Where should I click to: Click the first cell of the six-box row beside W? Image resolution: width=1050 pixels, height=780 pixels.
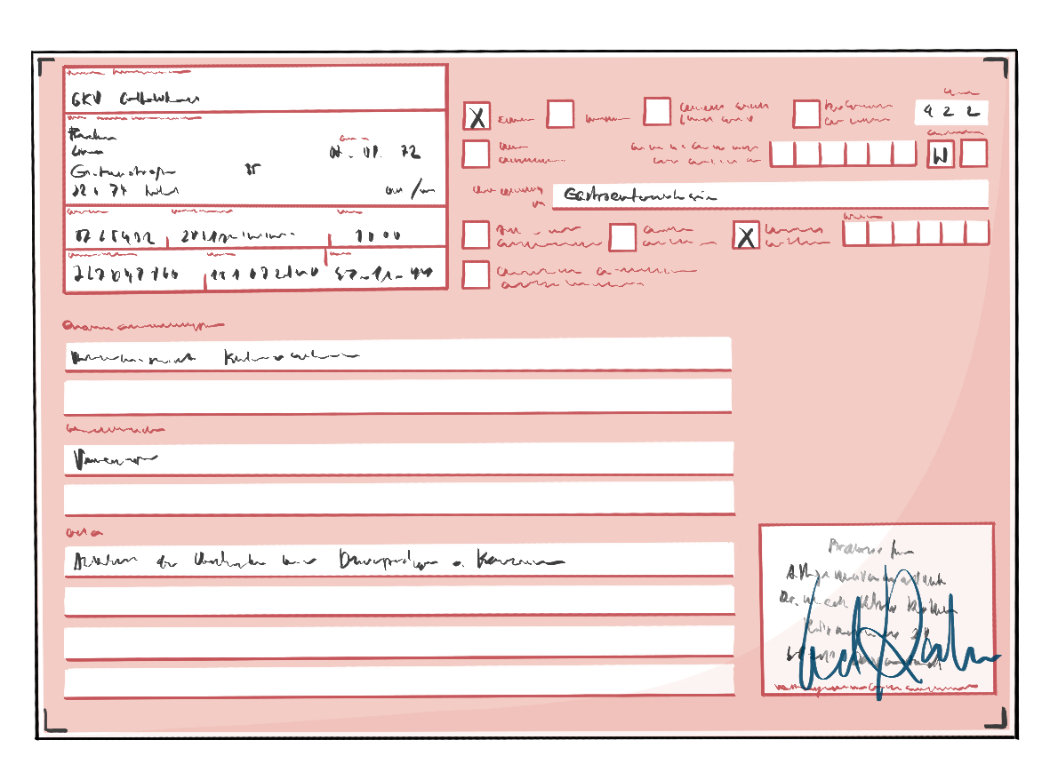[x=782, y=154]
